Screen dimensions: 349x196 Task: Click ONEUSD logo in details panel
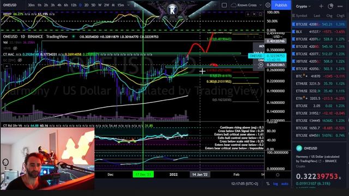tap(299, 148)
